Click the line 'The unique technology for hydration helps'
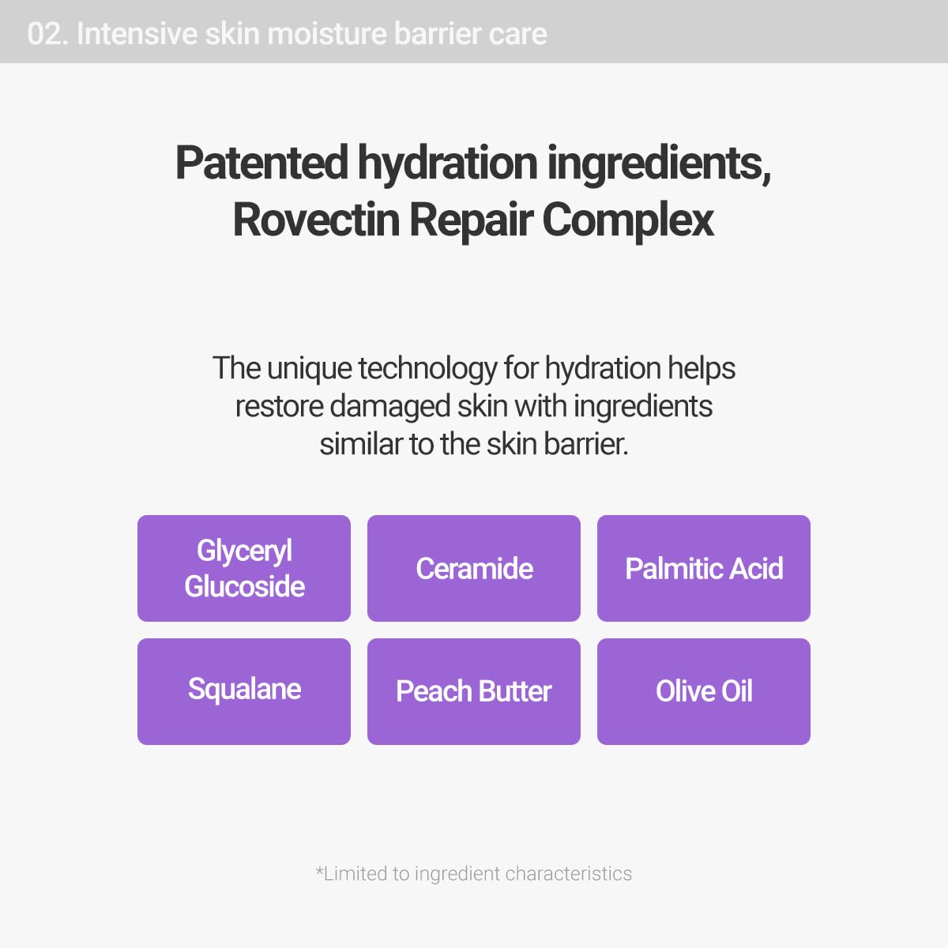The image size is (948, 948). (x=474, y=368)
